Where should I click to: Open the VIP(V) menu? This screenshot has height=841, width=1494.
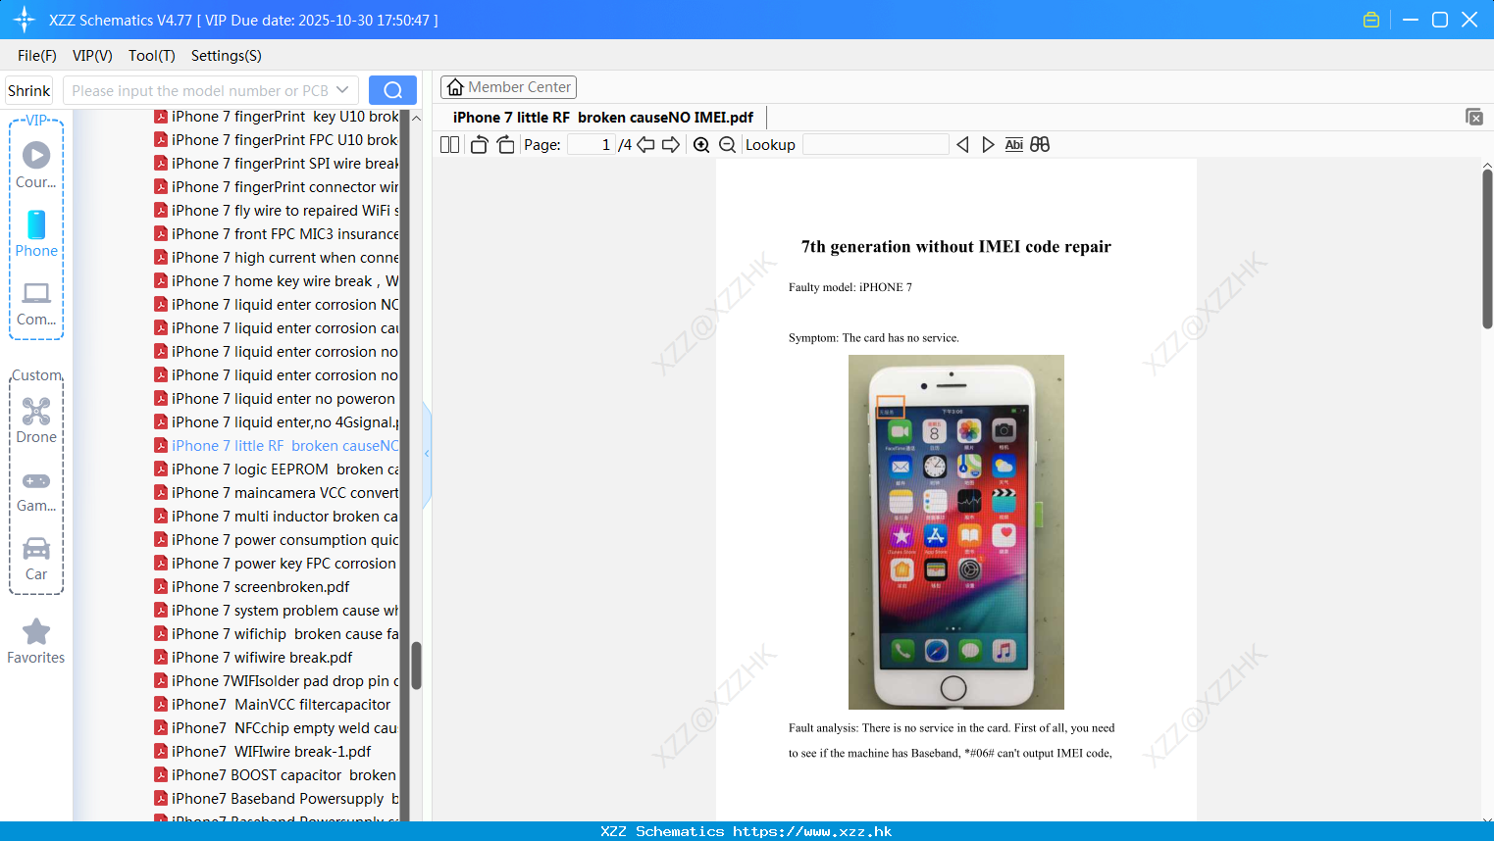92,56
